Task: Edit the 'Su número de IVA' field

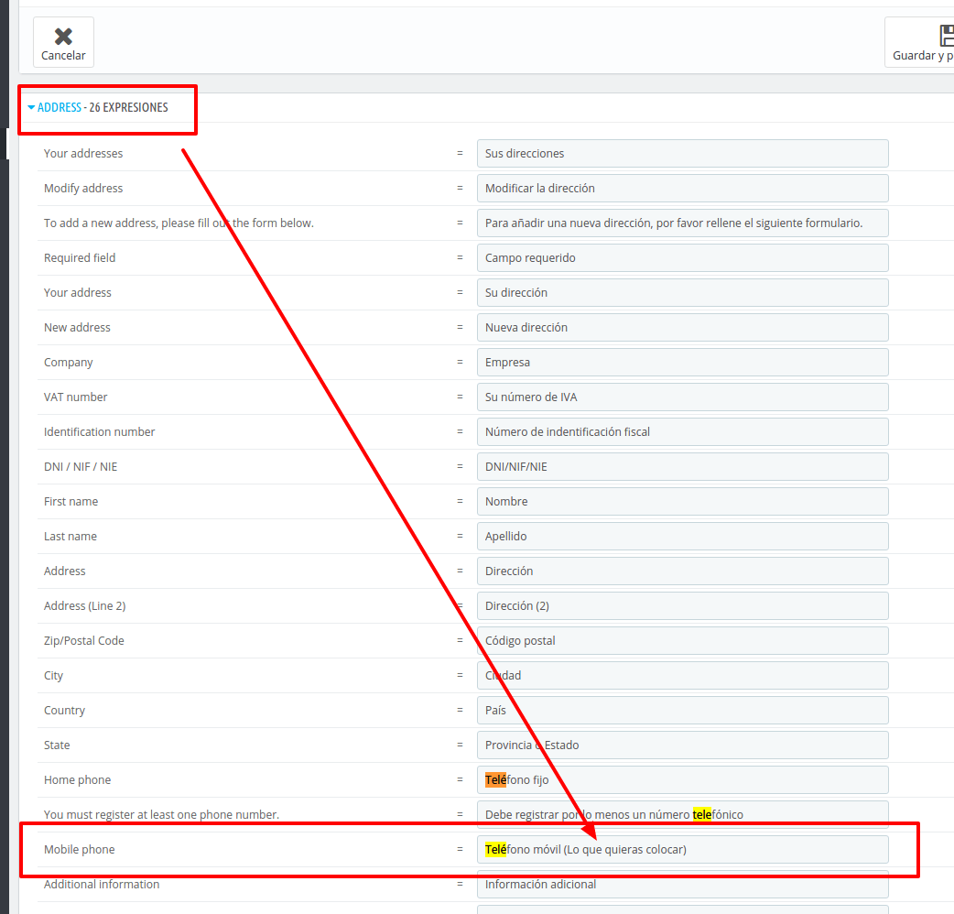Action: point(683,397)
